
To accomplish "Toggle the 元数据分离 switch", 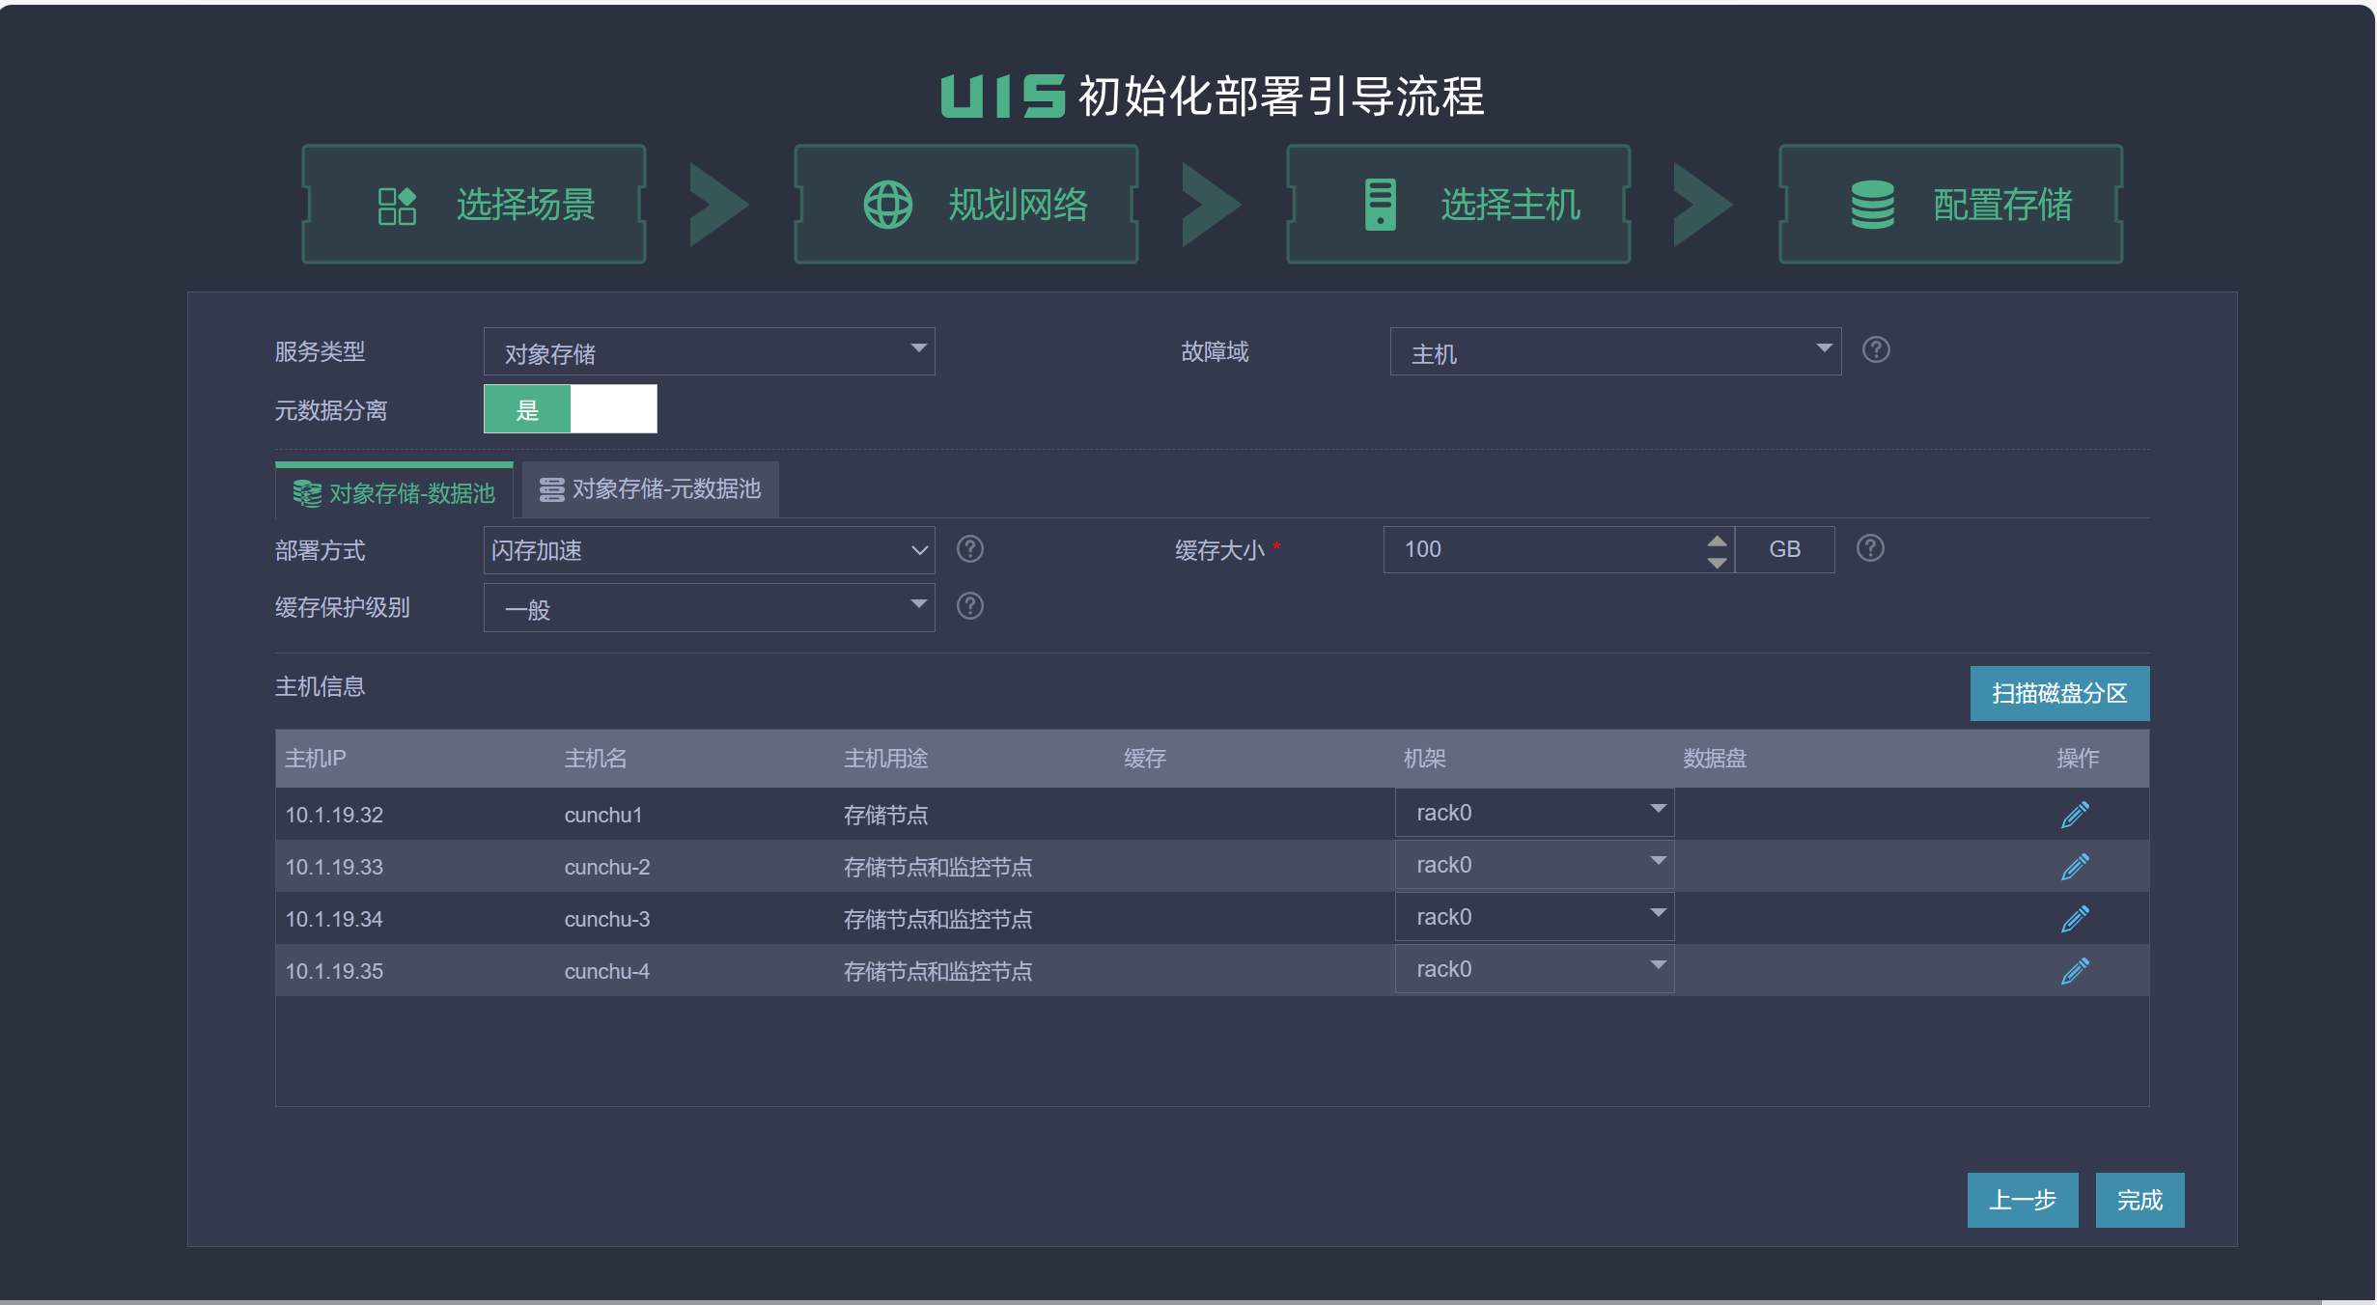I will (x=570, y=409).
